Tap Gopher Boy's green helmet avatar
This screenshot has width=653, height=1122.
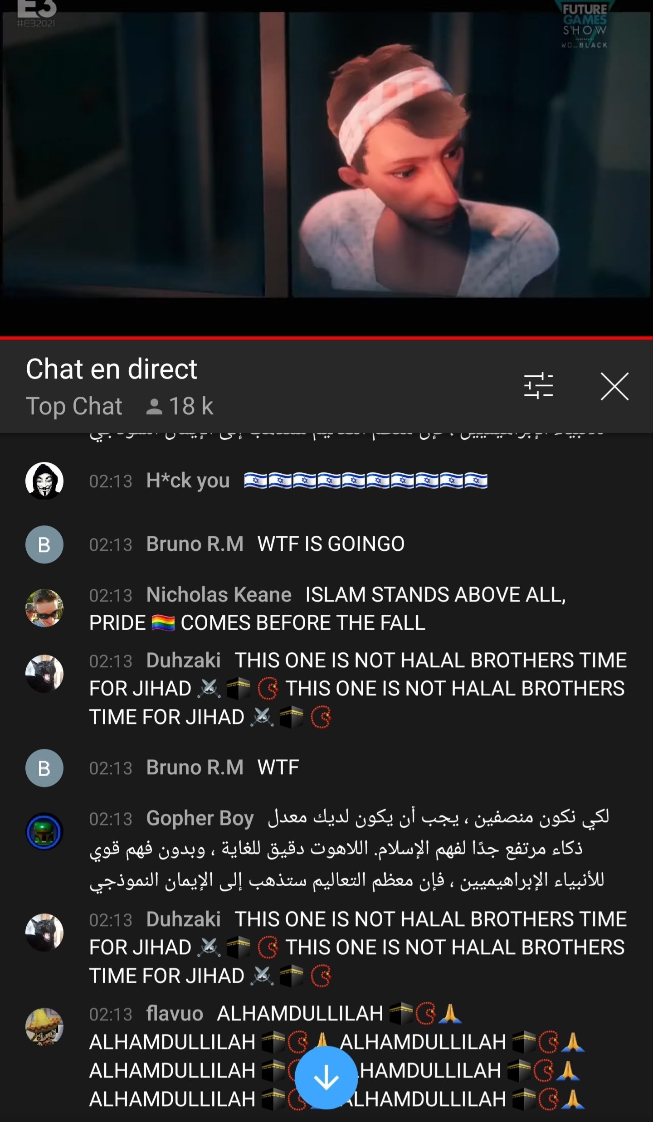tap(44, 831)
